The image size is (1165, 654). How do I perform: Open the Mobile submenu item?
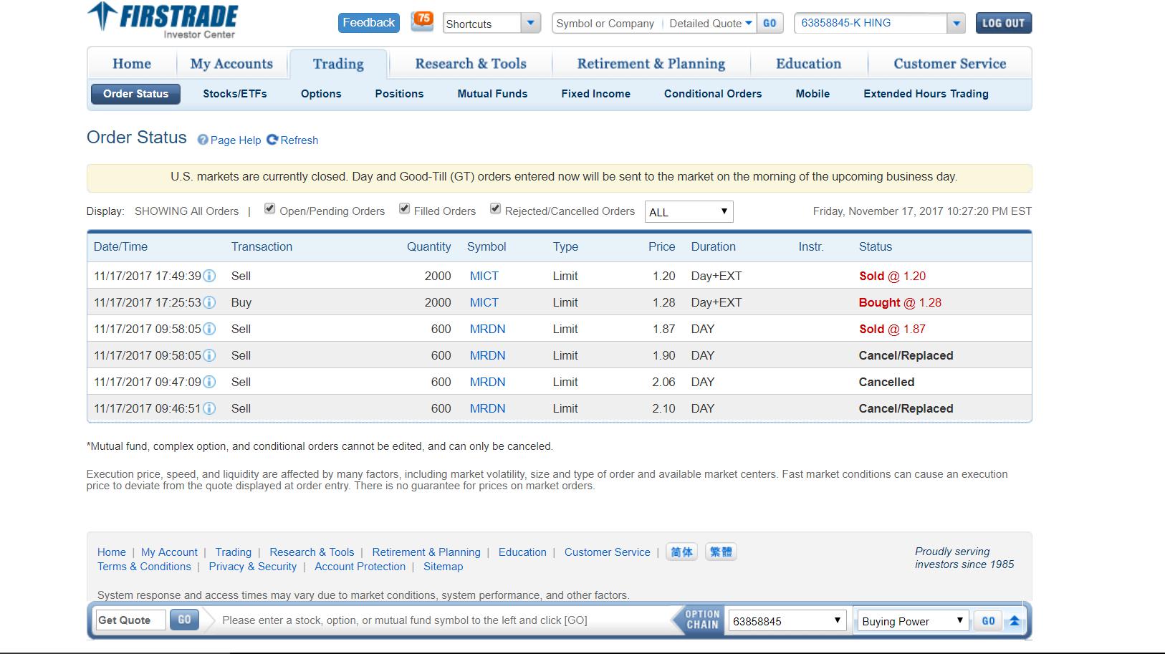pos(812,94)
